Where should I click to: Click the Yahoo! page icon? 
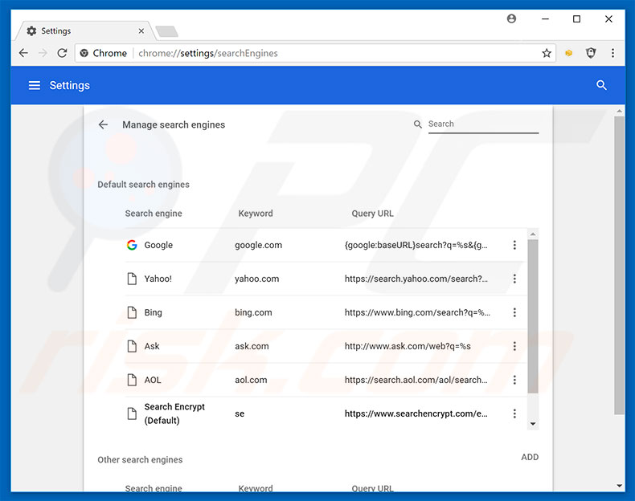coord(132,279)
